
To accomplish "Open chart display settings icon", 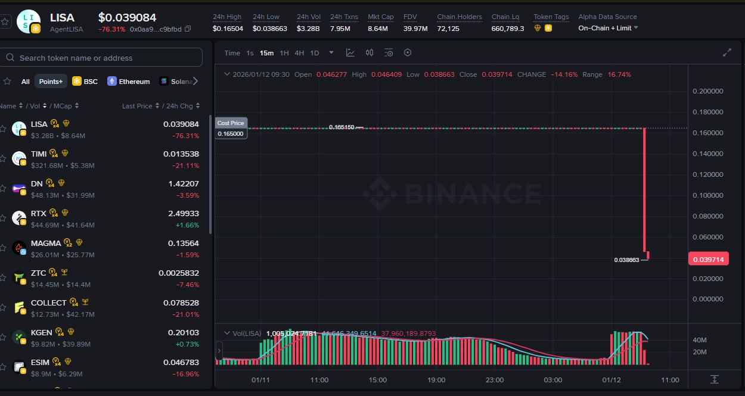I will pos(389,53).
